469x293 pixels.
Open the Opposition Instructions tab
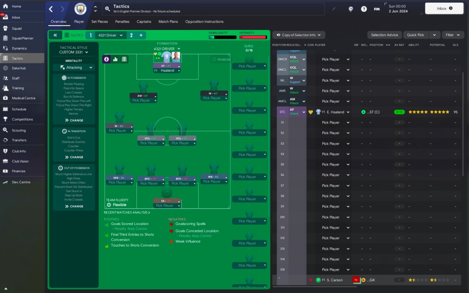[204, 22]
